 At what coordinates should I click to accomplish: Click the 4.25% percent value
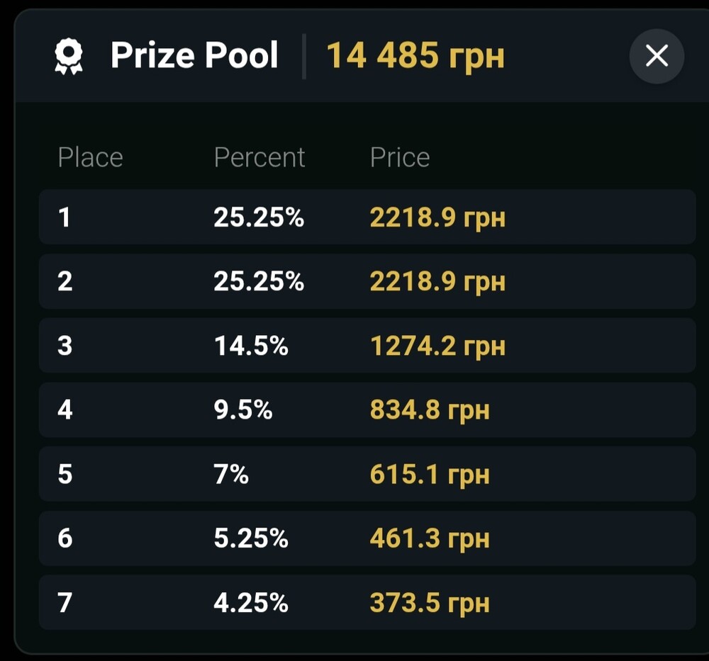(251, 603)
